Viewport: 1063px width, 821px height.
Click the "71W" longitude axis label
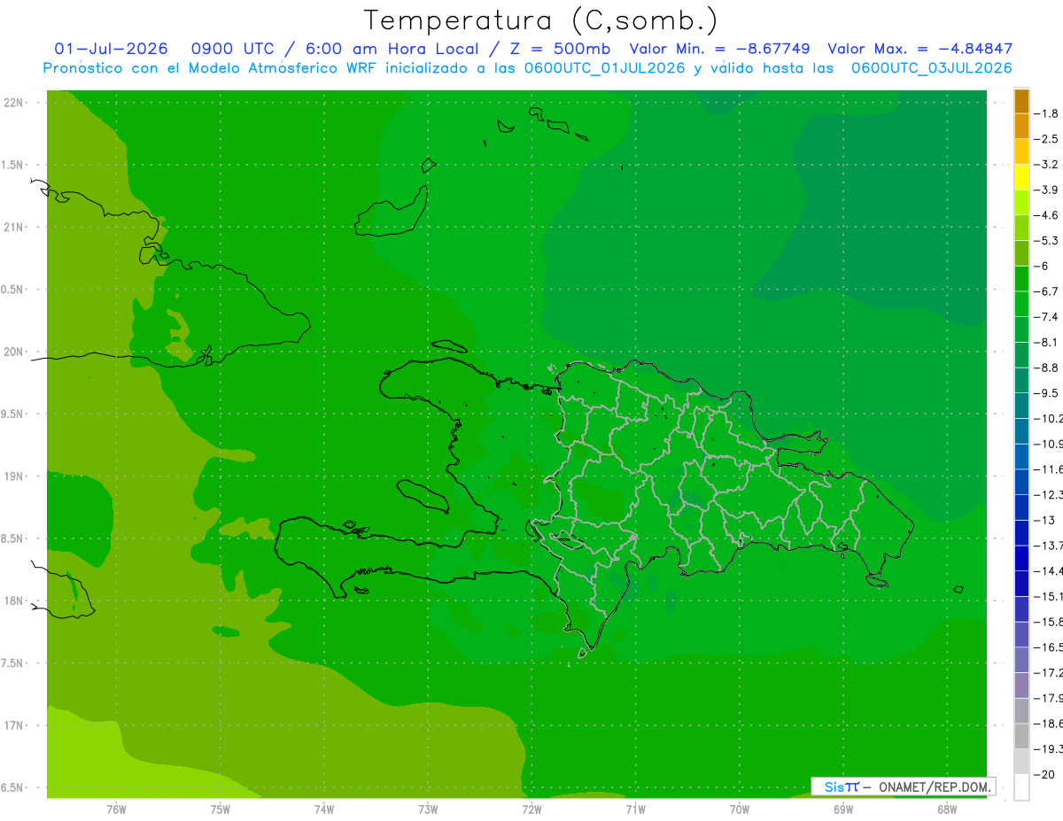(x=635, y=809)
